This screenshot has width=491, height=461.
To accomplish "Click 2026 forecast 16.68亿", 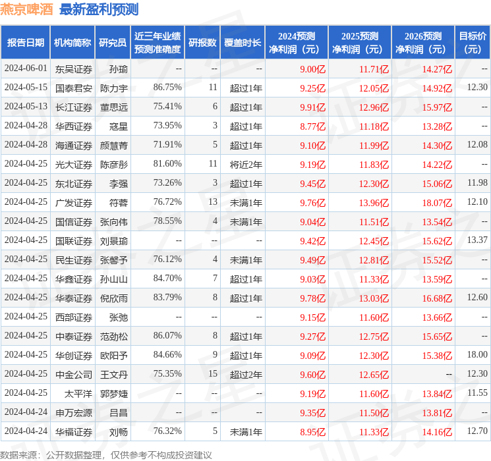I will pyautogui.click(x=437, y=298).
